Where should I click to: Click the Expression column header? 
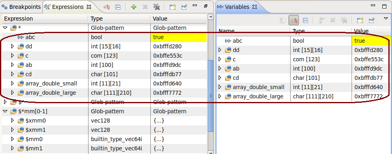45,19
